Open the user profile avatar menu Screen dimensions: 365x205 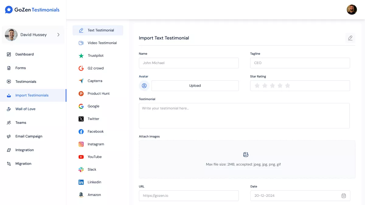(352, 9)
